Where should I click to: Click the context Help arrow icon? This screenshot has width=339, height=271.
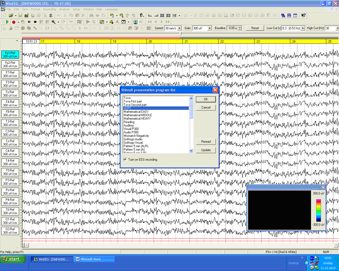(x=304, y=16)
